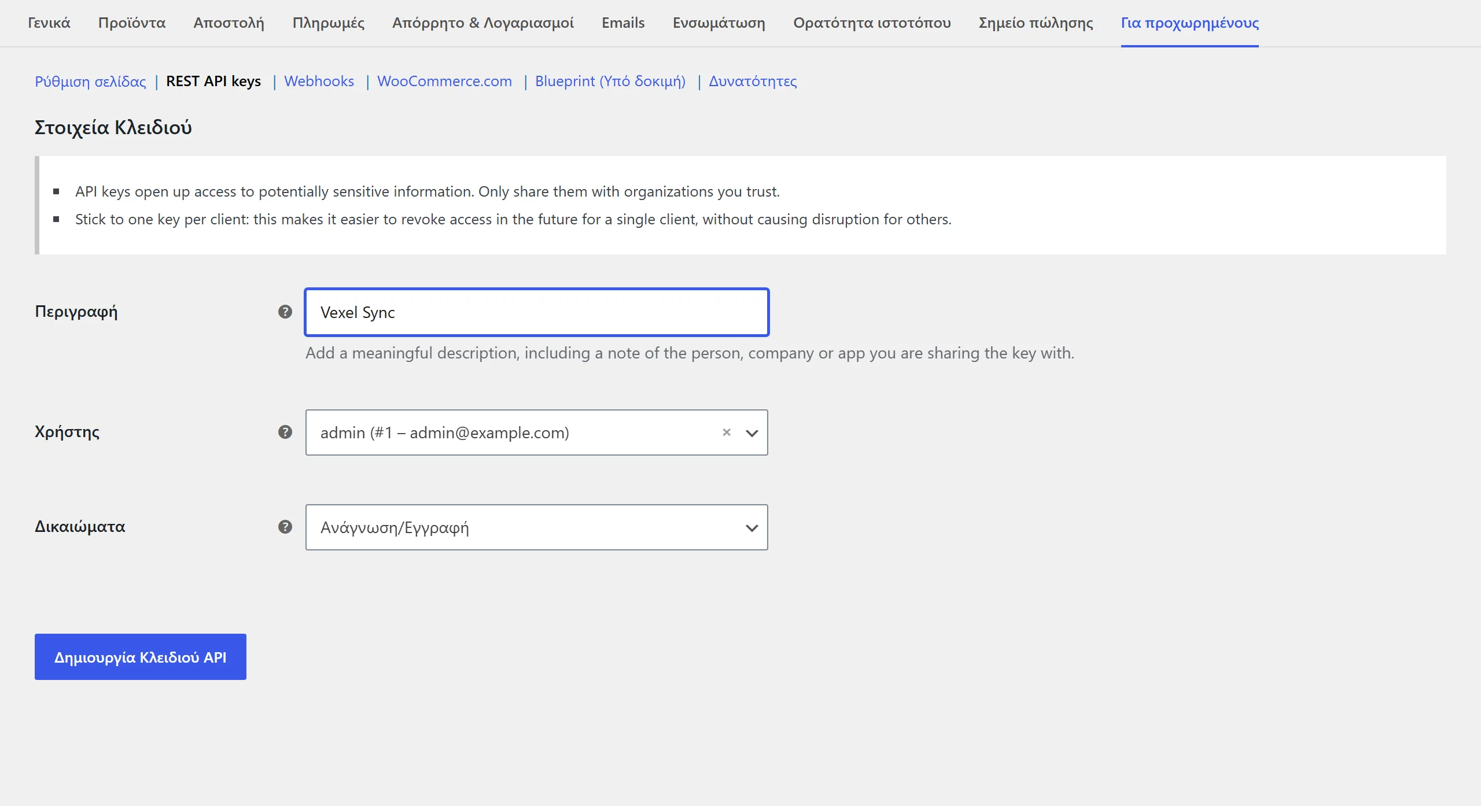Open the Ρύθμιση σελίδας sub-section link
Image resolution: width=1481 pixels, height=806 pixels.
click(x=90, y=82)
